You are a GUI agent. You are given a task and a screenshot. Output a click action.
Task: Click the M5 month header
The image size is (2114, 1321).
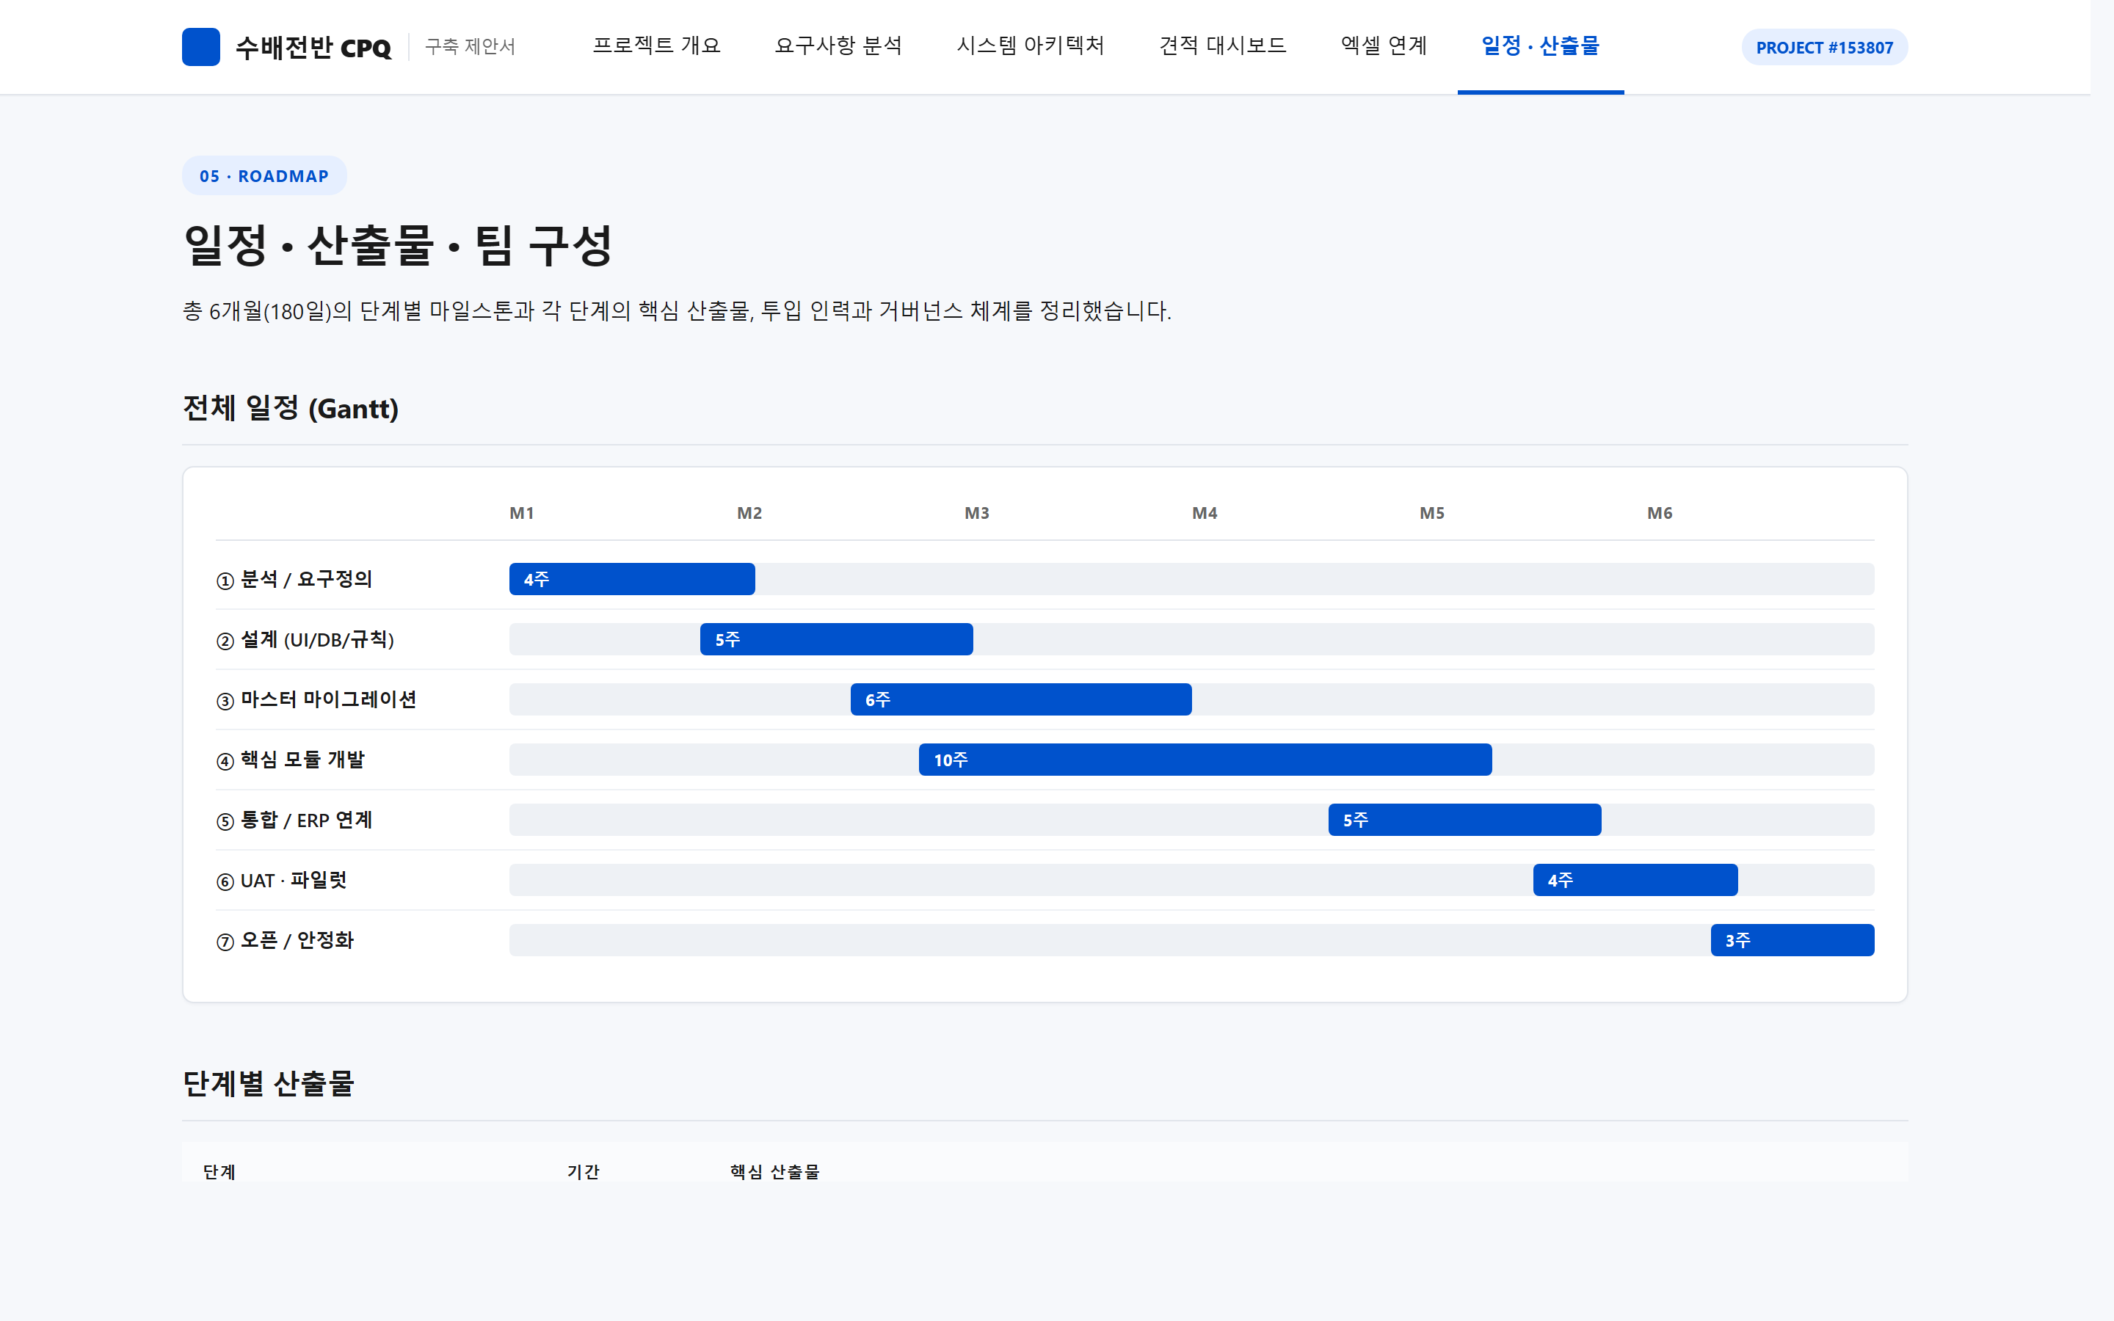coord(1432,513)
